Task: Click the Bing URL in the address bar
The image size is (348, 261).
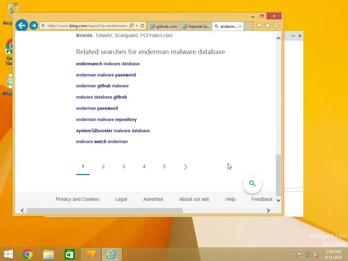Action: 87,26
